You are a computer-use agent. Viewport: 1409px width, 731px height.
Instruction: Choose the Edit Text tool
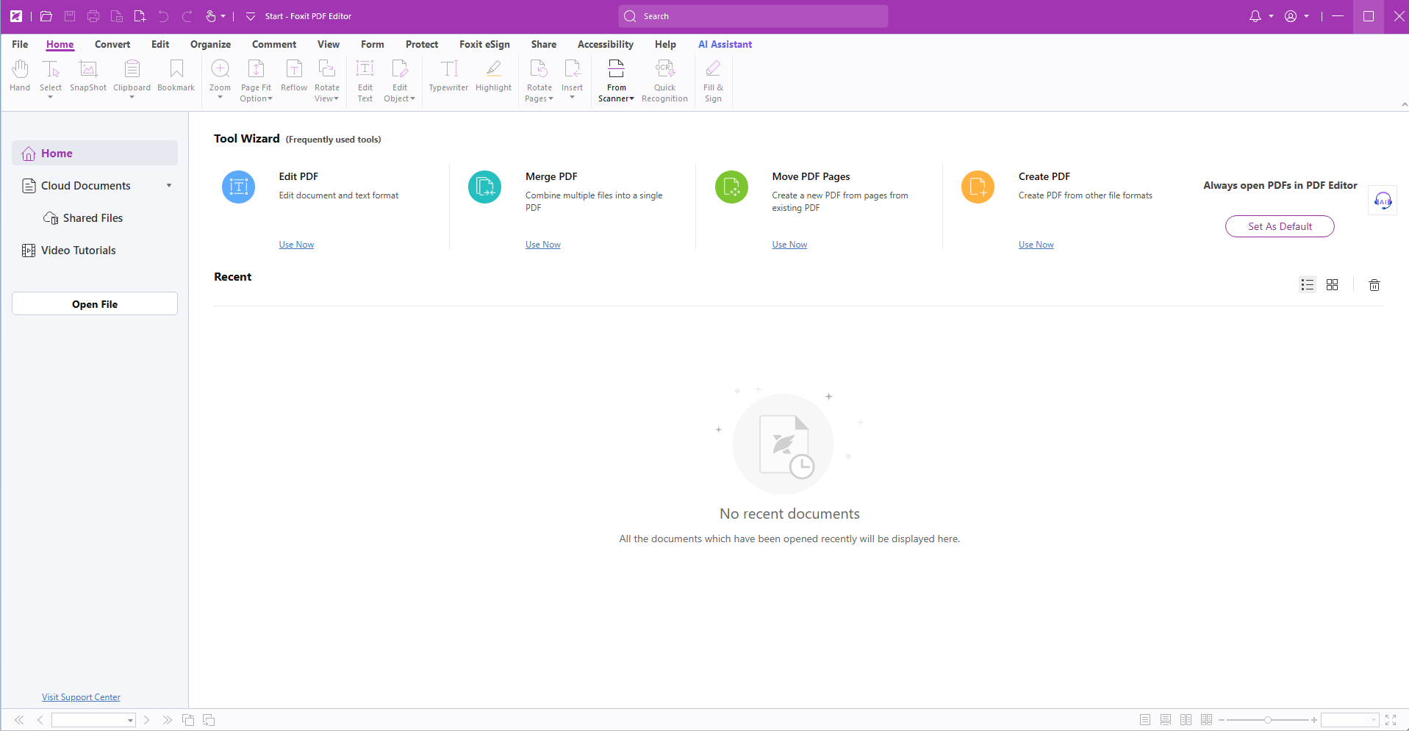365,81
